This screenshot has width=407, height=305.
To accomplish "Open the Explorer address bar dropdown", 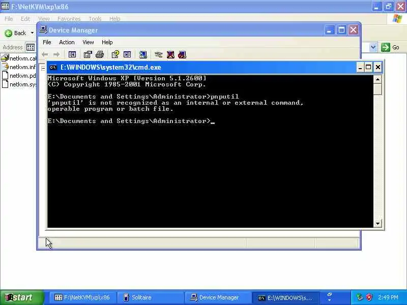I will point(373,47).
